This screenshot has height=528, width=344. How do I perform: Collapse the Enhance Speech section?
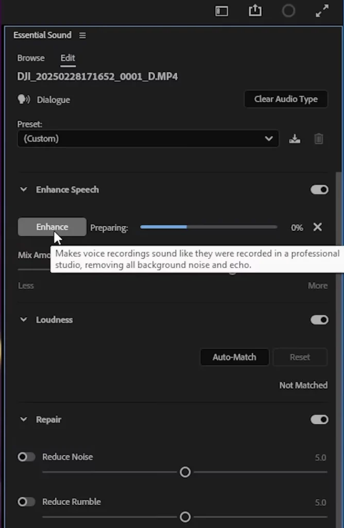[x=24, y=190]
